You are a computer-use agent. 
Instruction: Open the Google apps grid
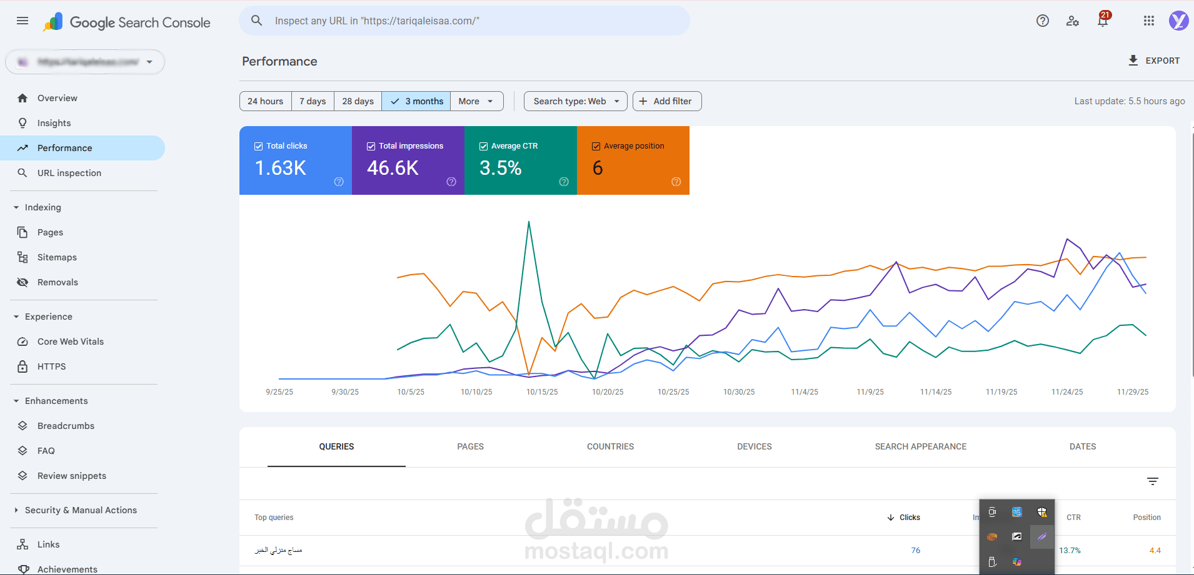[1148, 21]
